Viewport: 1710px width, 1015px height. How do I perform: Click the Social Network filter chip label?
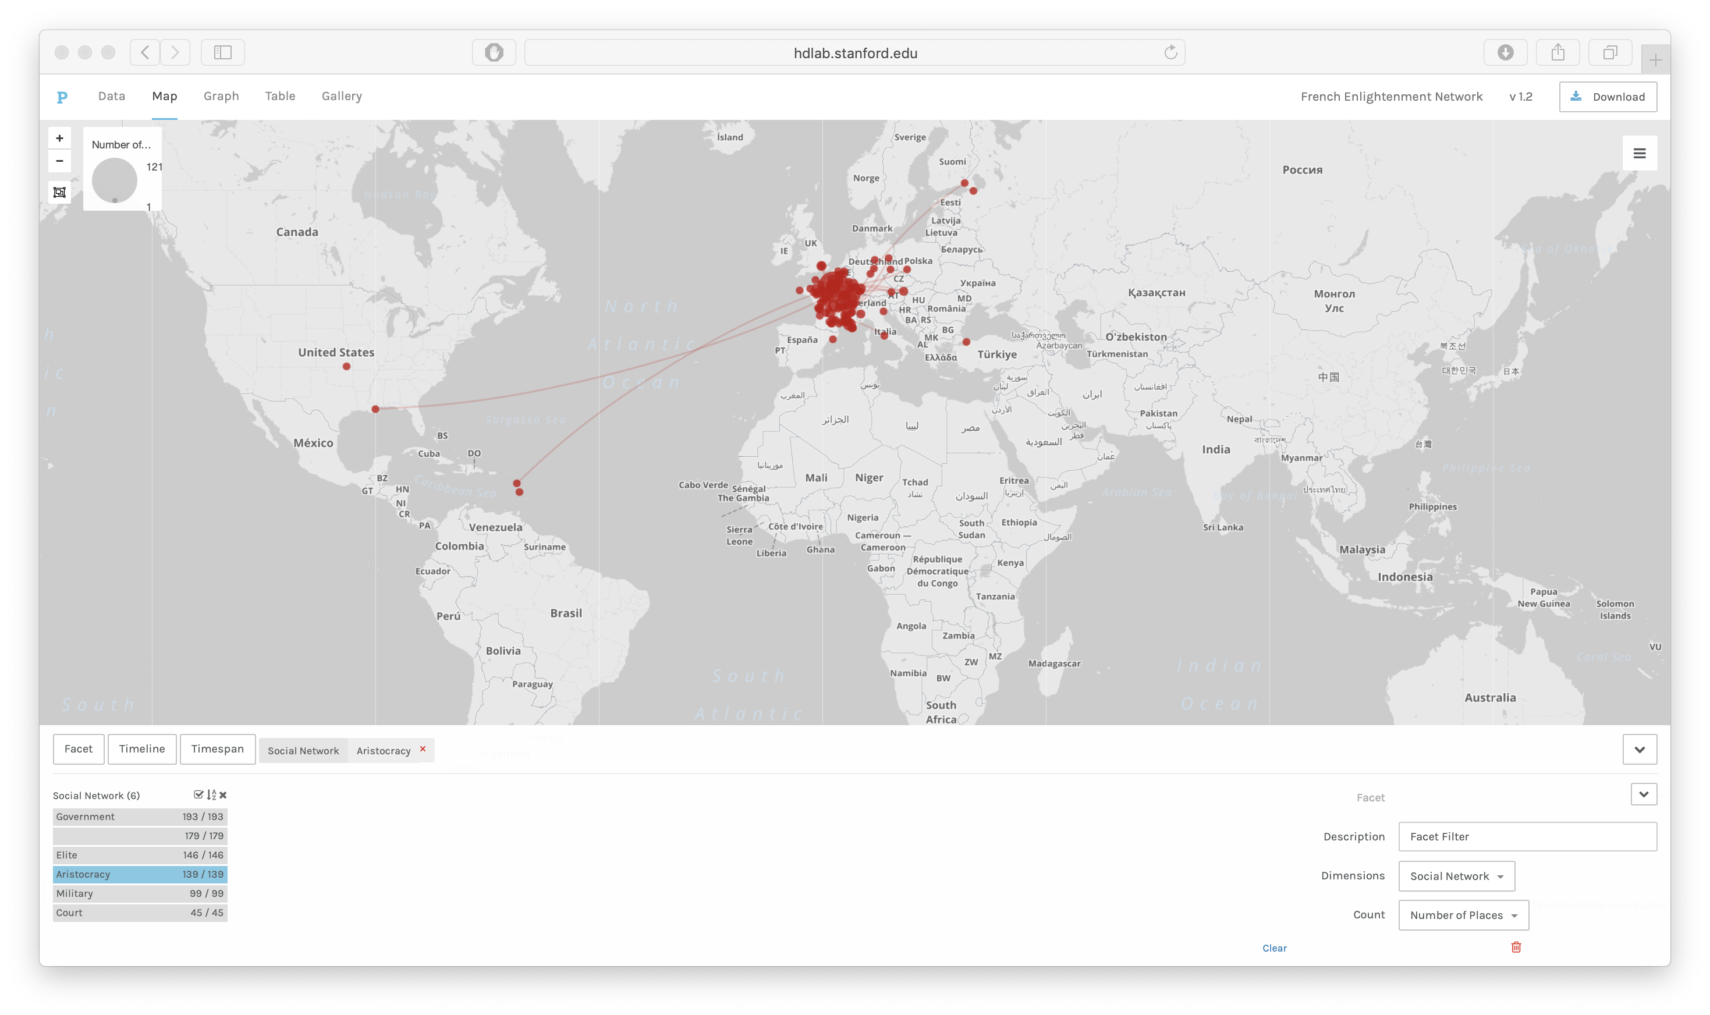[303, 750]
